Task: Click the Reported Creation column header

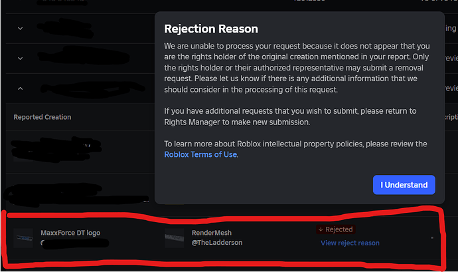Action: coord(42,117)
